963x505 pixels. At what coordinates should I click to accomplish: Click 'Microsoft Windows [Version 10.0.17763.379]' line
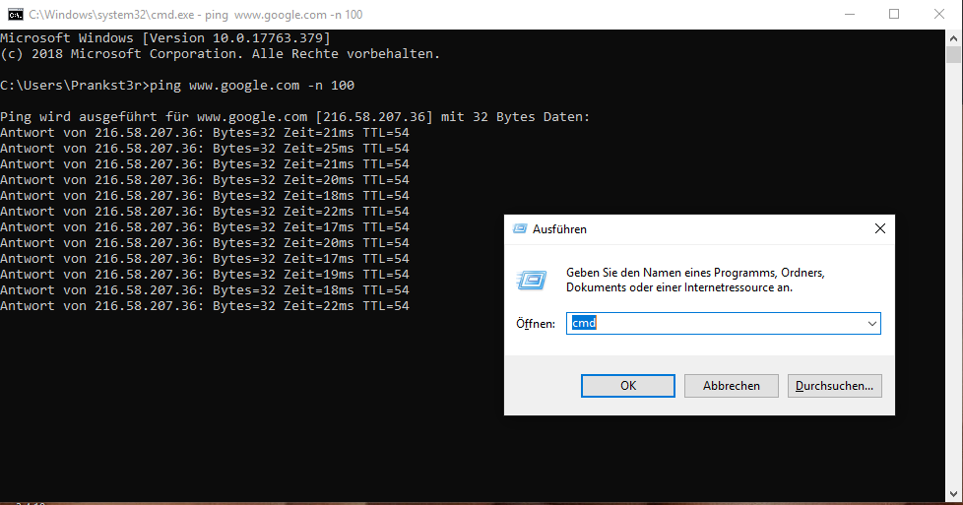coord(165,38)
